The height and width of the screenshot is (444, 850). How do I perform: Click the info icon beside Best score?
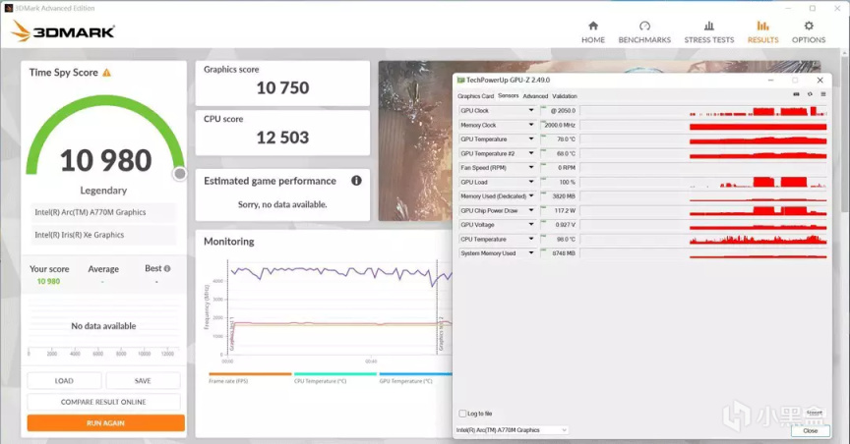167,268
